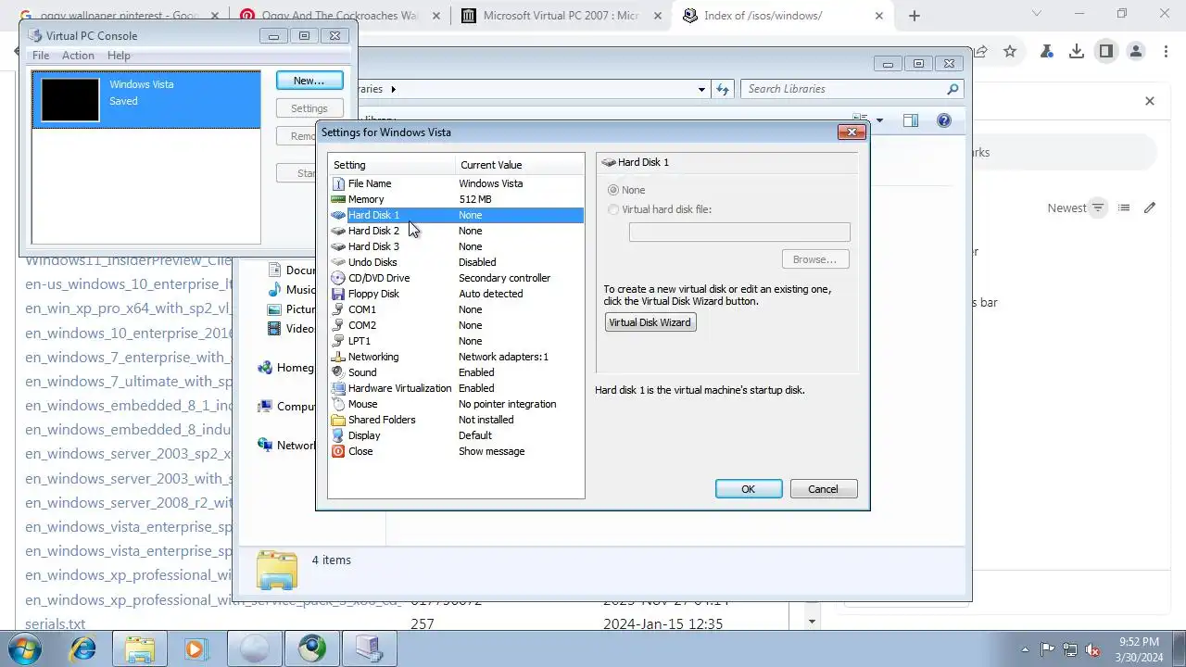Viewport: 1186px width, 667px height.
Task: Click New in Virtual PC Console
Action: click(309, 81)
